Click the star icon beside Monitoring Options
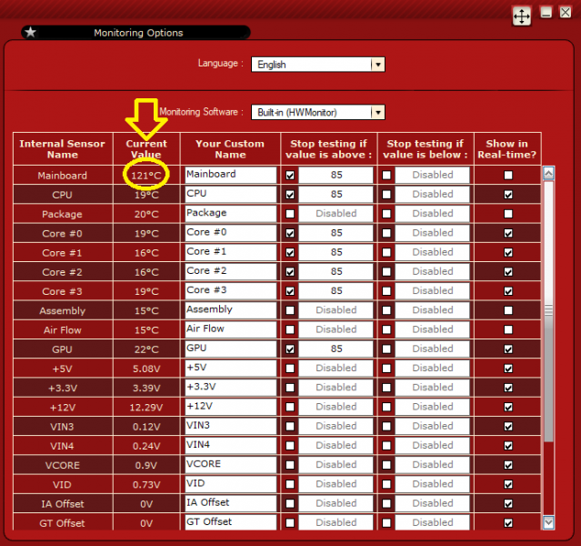Screen dimensions: 581x546 pos(31,33)
